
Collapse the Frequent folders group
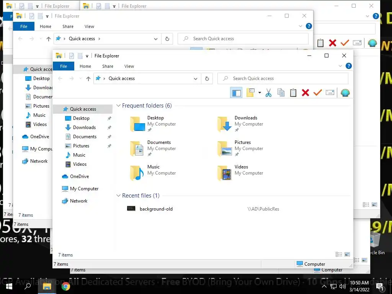tap(119, 106)
